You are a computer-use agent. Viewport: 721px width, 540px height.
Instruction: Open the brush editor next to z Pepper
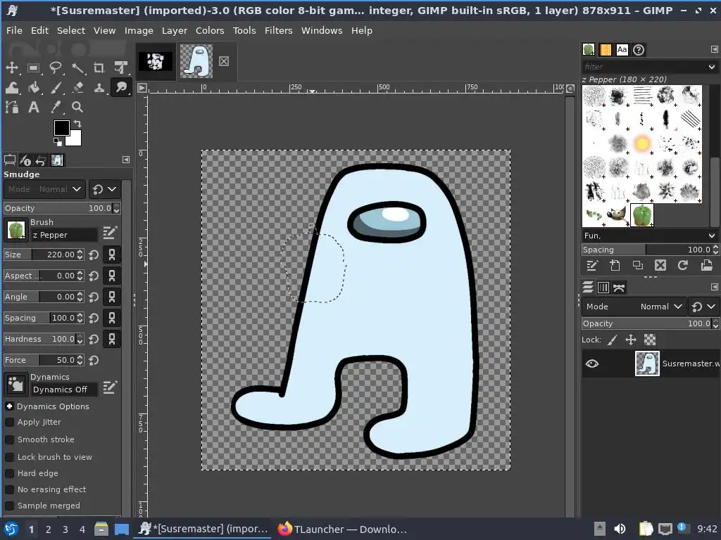pos(109,233)
